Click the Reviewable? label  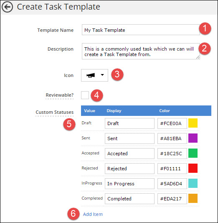pos(60,95)
